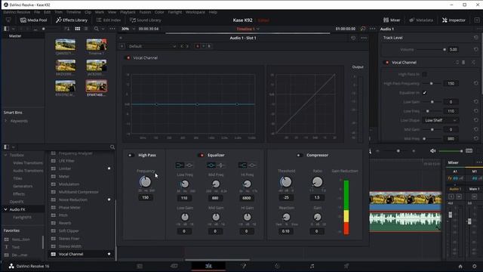Click the media pool search magnifier
Image resolution: width=483 pixels, height=272 pixels.
[97, 29]
